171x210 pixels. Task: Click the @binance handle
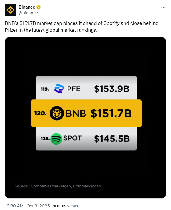tap(28, 13)
